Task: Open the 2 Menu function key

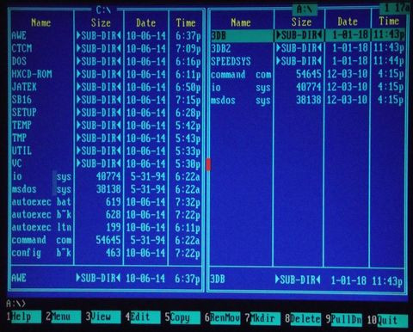Action: click(63, 317)
